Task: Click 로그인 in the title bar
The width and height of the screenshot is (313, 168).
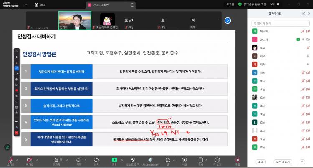Action: [230, 5]
